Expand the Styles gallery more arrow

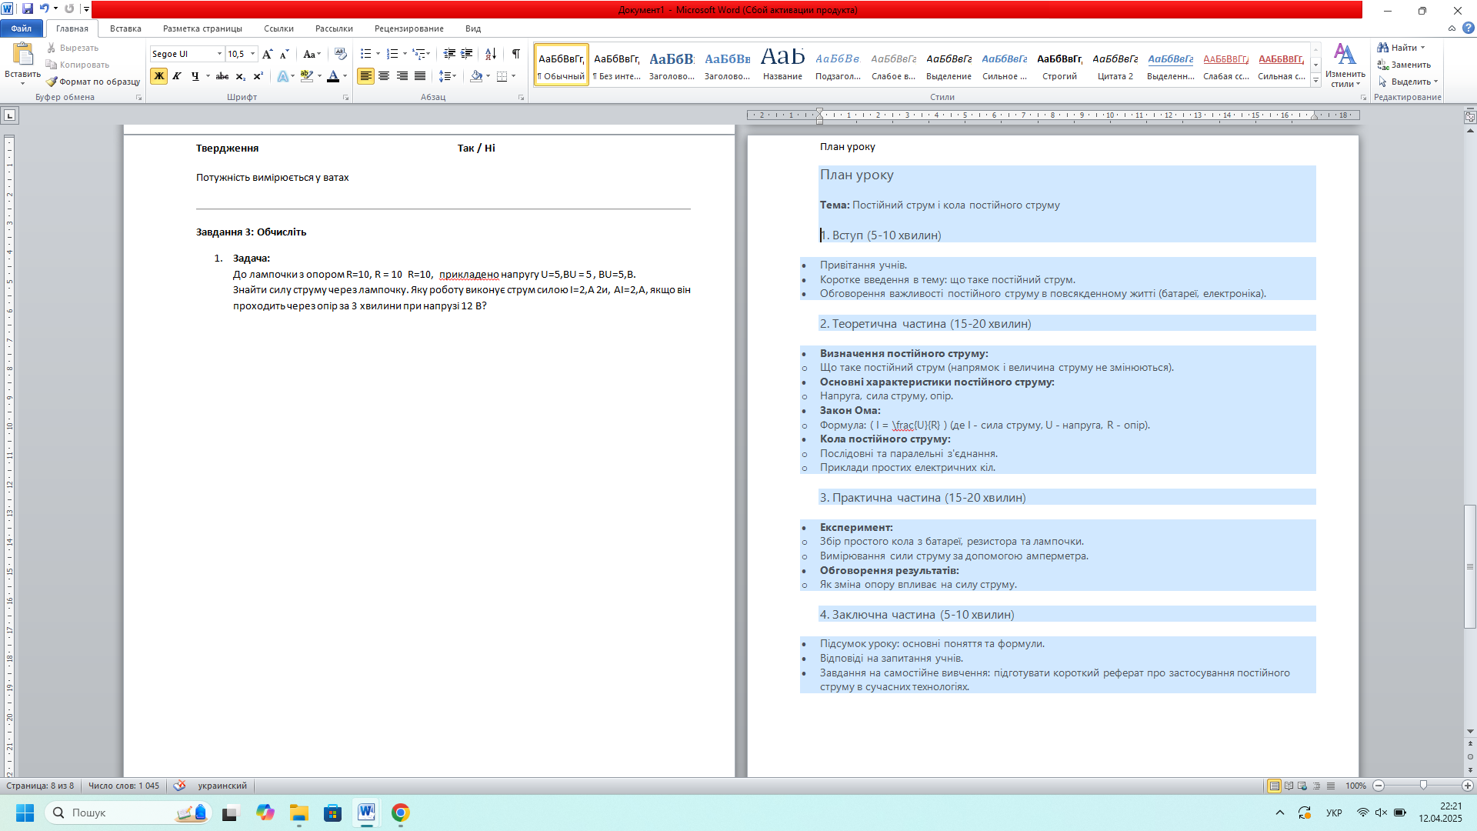click(1316, 81)
